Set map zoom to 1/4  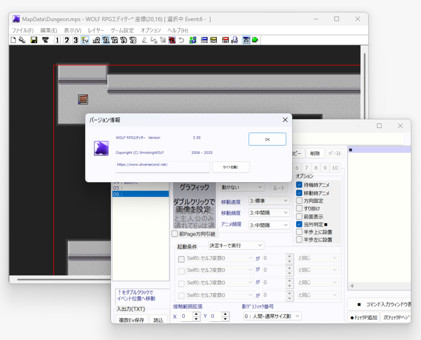[x=123, y=40]
